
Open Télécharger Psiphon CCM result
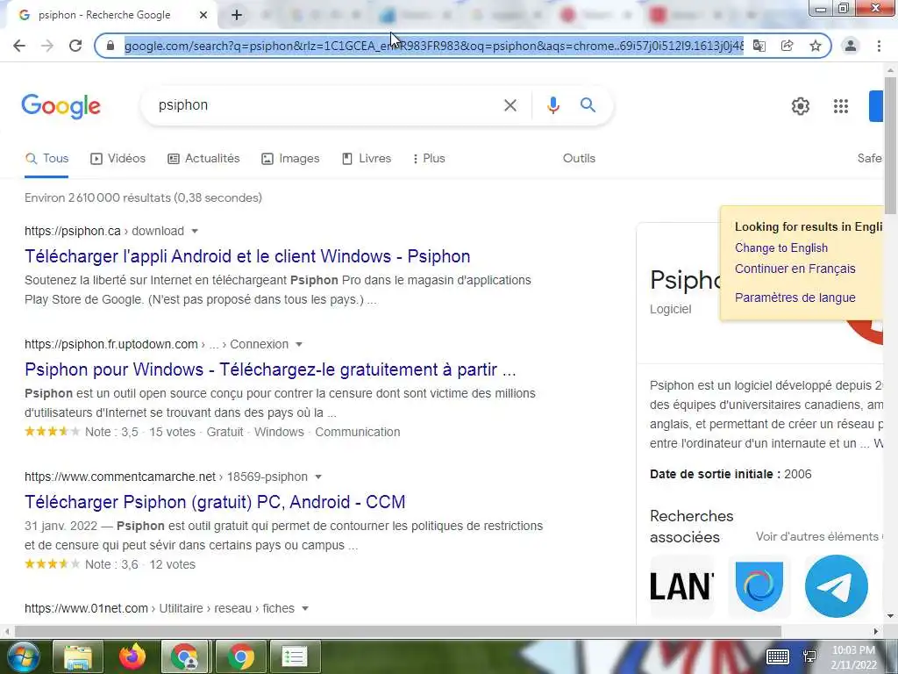[x=215, y=502]
